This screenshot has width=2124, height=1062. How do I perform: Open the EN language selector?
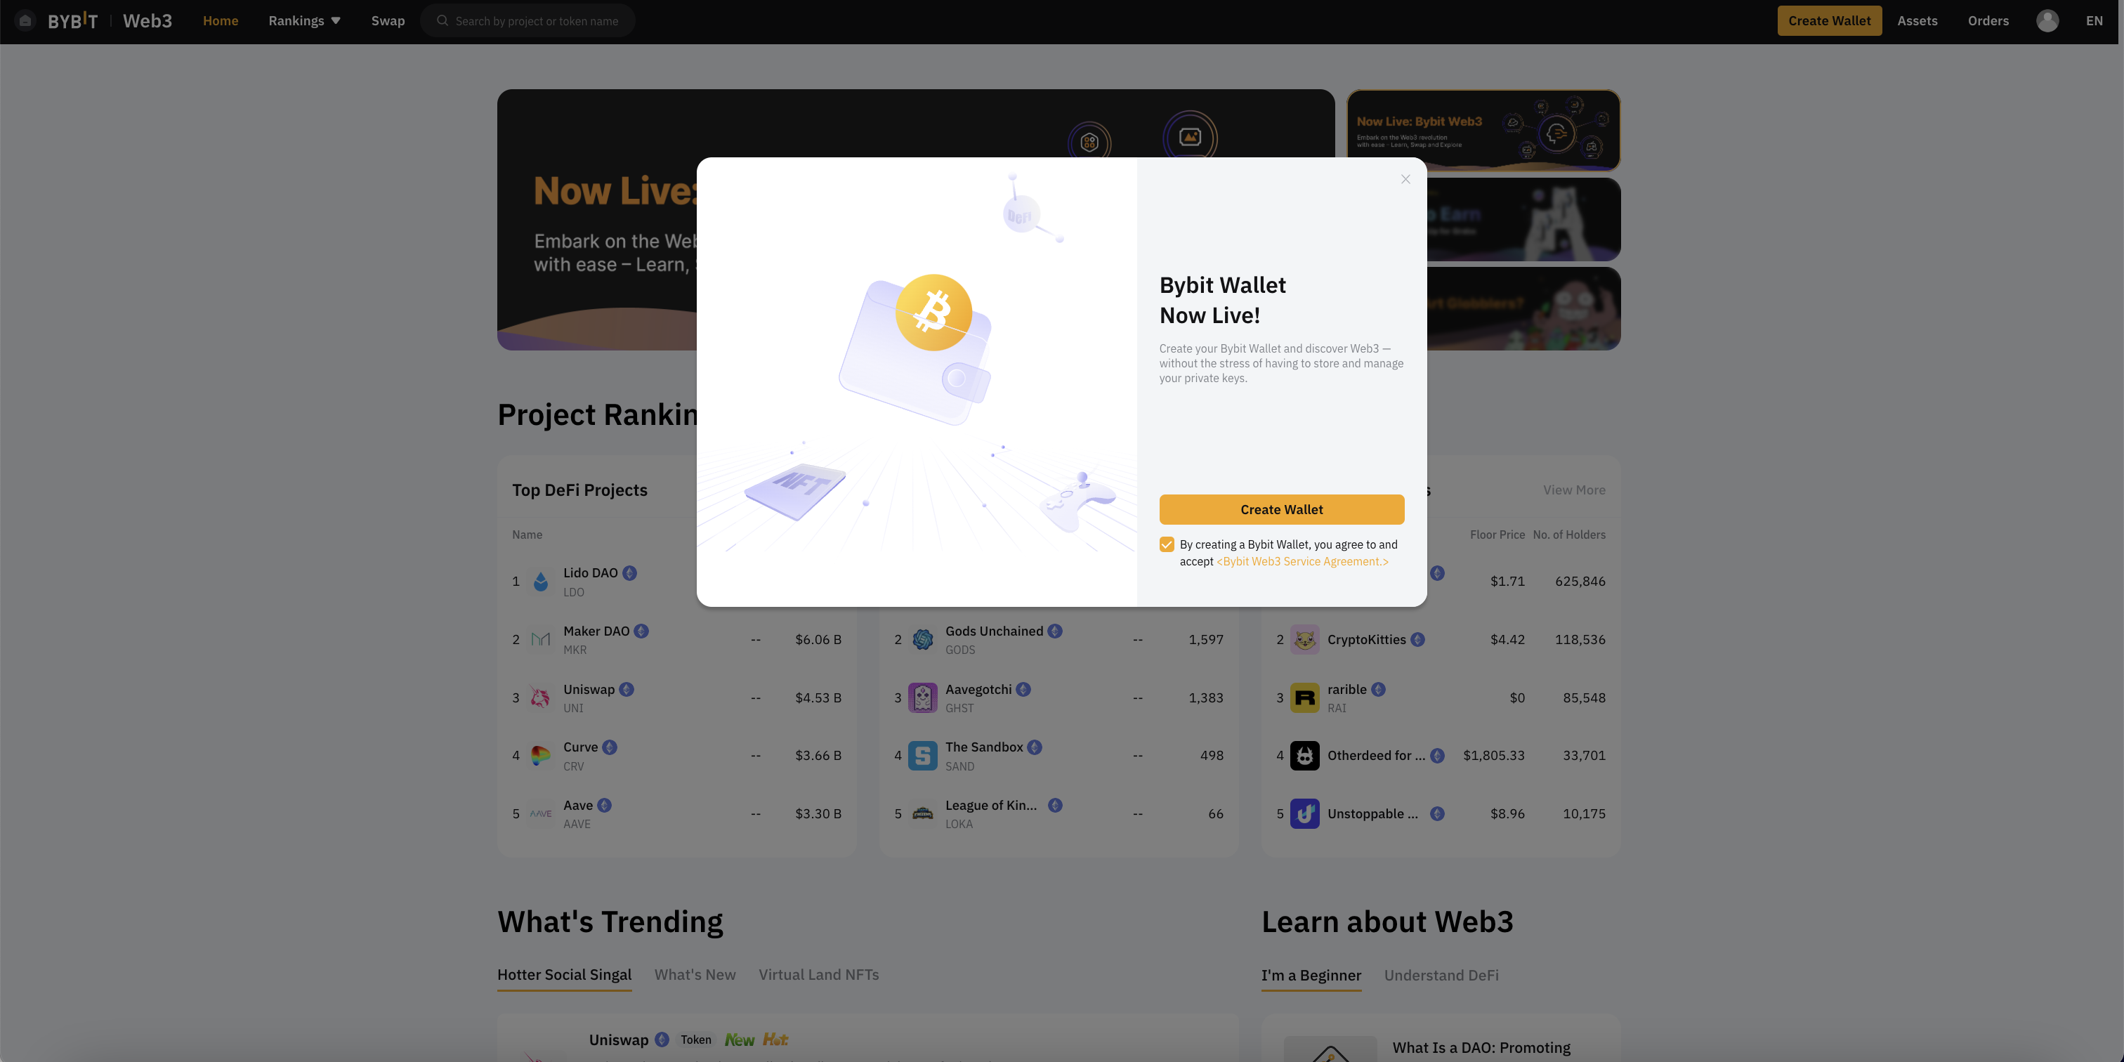pyautogui.click(x=2094, y=20)
